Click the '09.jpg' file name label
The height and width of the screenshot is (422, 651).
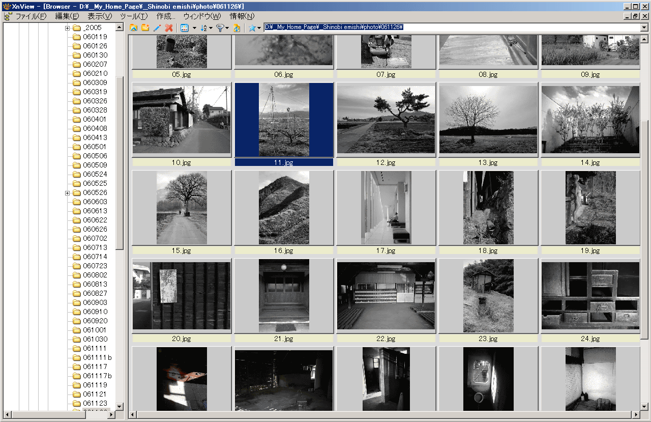[x=590, y=74]
